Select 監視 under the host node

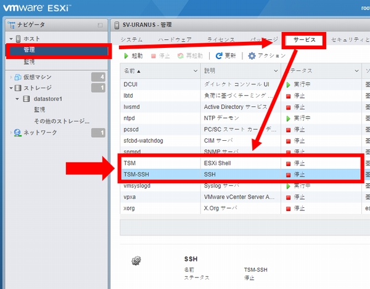29,62
